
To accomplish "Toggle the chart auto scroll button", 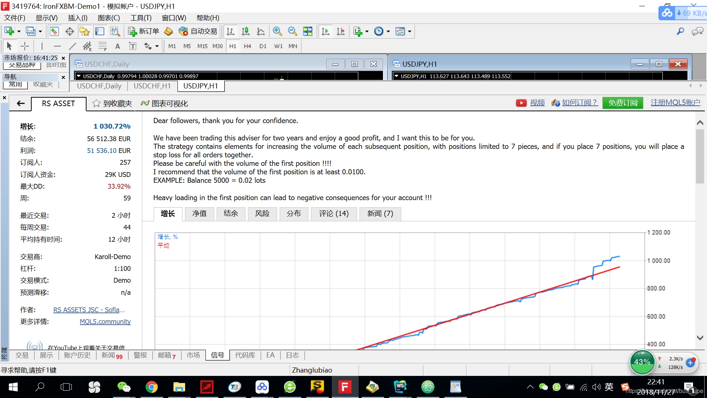I will pos(326,31).
